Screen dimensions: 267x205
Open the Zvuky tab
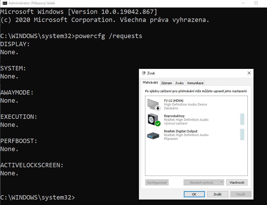tap(180, 83)
